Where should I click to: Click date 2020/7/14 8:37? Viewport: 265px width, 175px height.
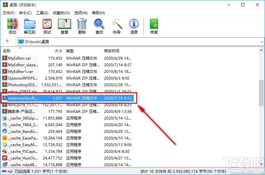point(118,65)
